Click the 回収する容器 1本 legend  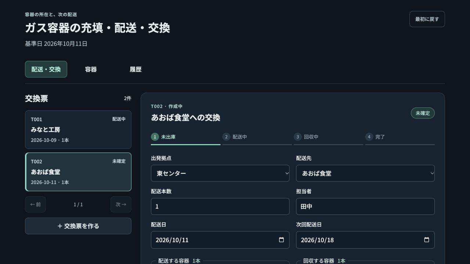(x=324, y=261)
